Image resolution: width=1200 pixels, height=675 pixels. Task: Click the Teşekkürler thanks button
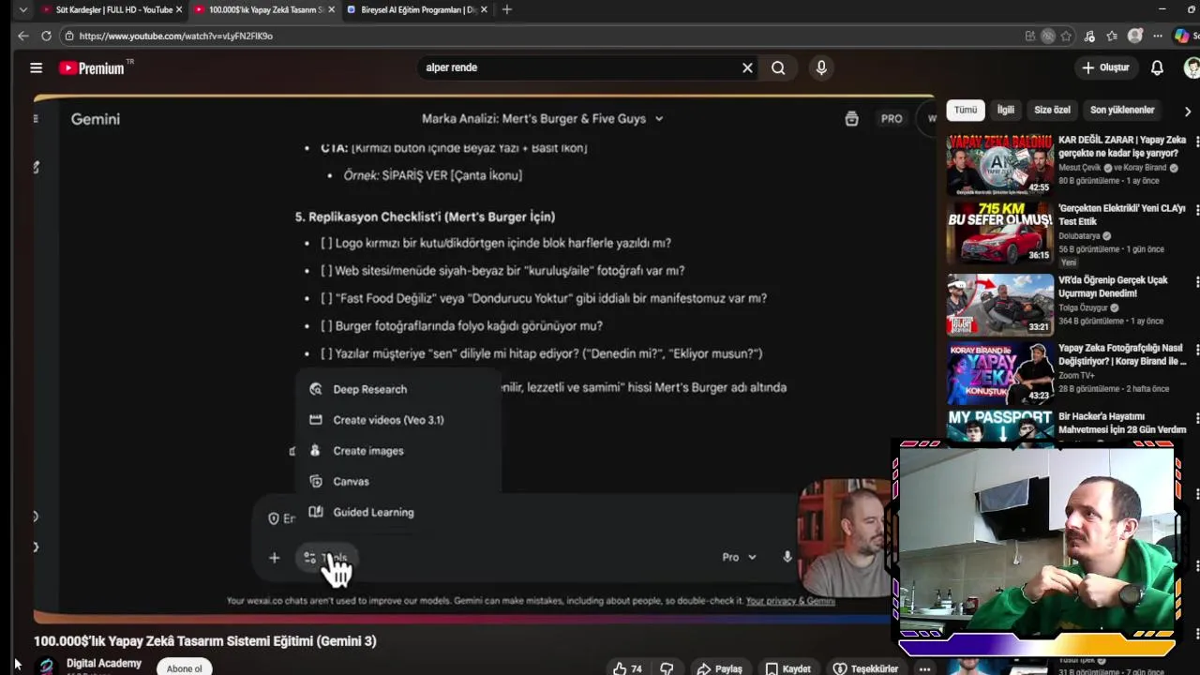coord(866,668)
